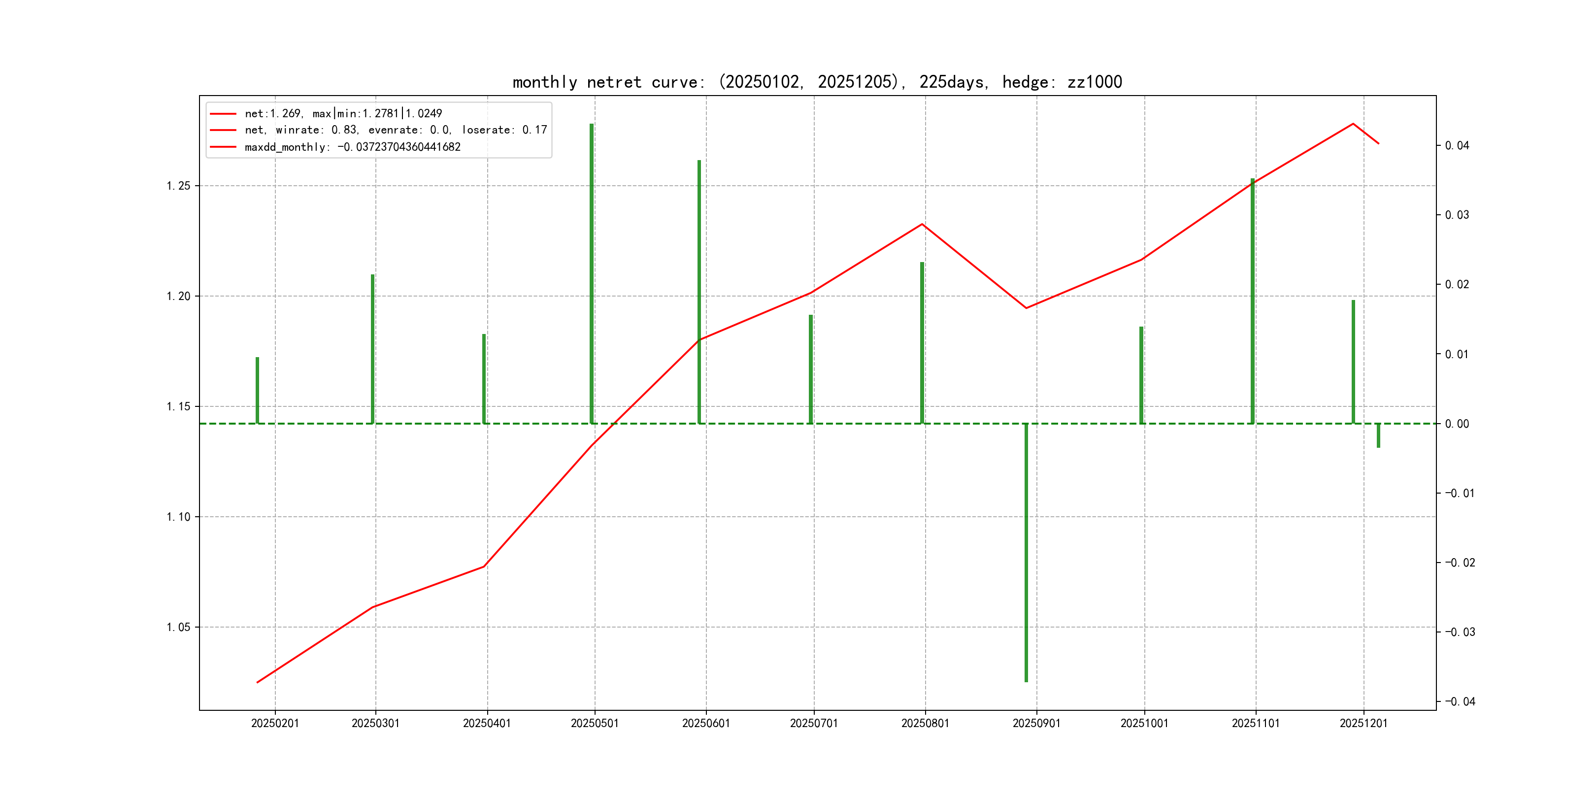This screenshot has height=798, width=1596.
Task: Click the small negative bar after 20251201
Action: tap(1379, 435)
